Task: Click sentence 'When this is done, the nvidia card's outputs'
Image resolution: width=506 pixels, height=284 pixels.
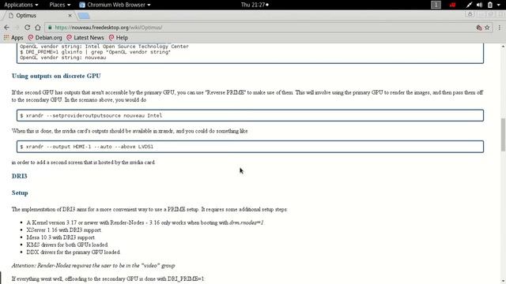Action: tap(130, 131)
